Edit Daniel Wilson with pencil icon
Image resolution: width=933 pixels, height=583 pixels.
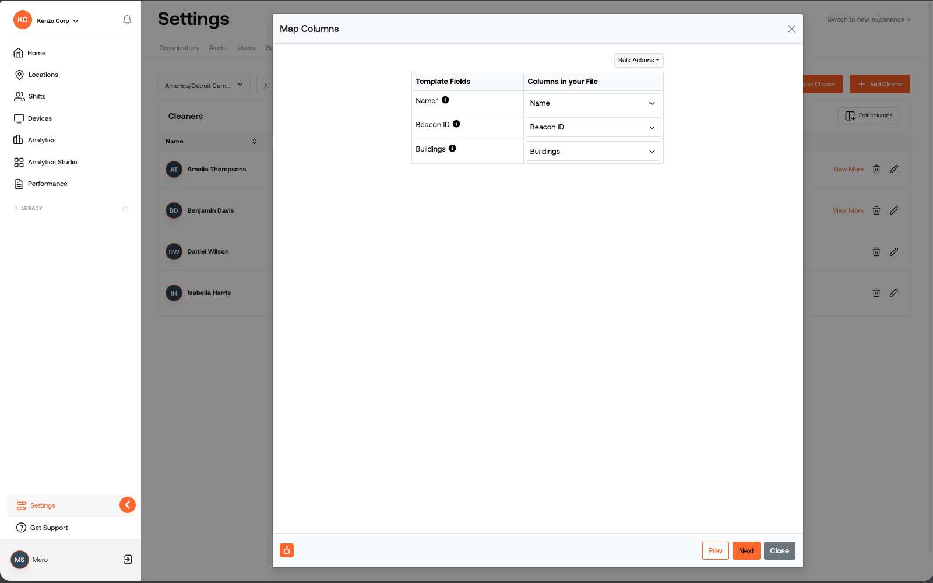pos(894,252)
